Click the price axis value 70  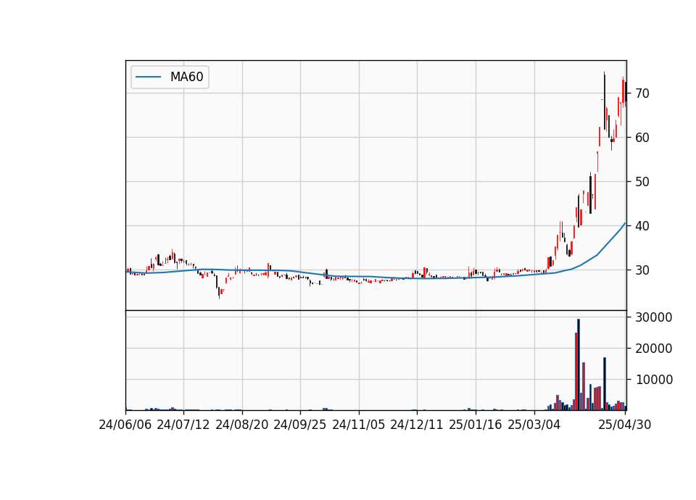(642, 93)
